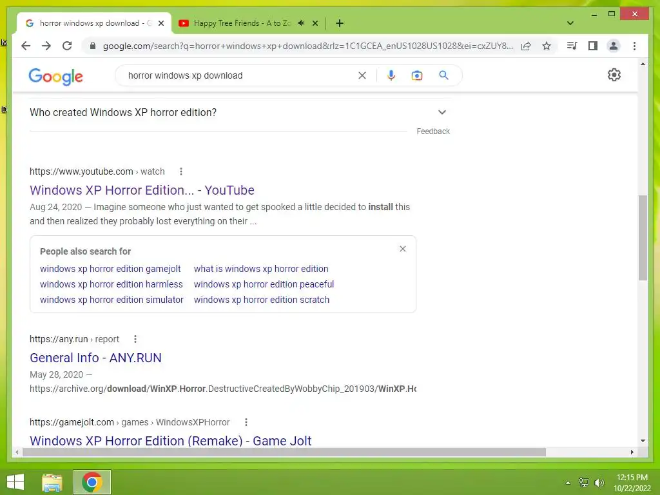View site information via padlock icon
Screen dimensions: 660x495
click(93, 46)
